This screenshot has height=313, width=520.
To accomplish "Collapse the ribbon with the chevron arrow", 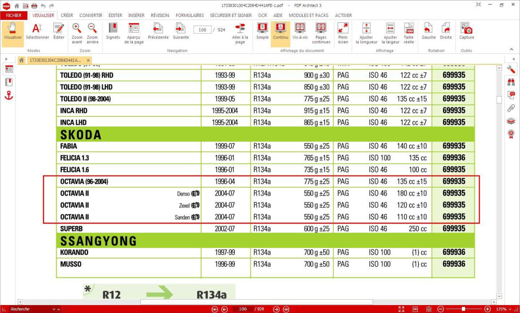I will pyautogui.click(x=514, y=51).
